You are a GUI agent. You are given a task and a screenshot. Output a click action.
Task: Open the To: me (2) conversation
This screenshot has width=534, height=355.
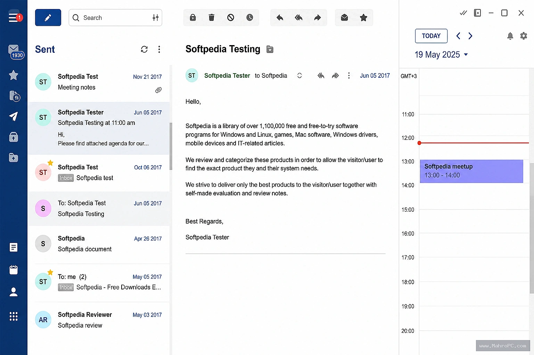(99, 282)
